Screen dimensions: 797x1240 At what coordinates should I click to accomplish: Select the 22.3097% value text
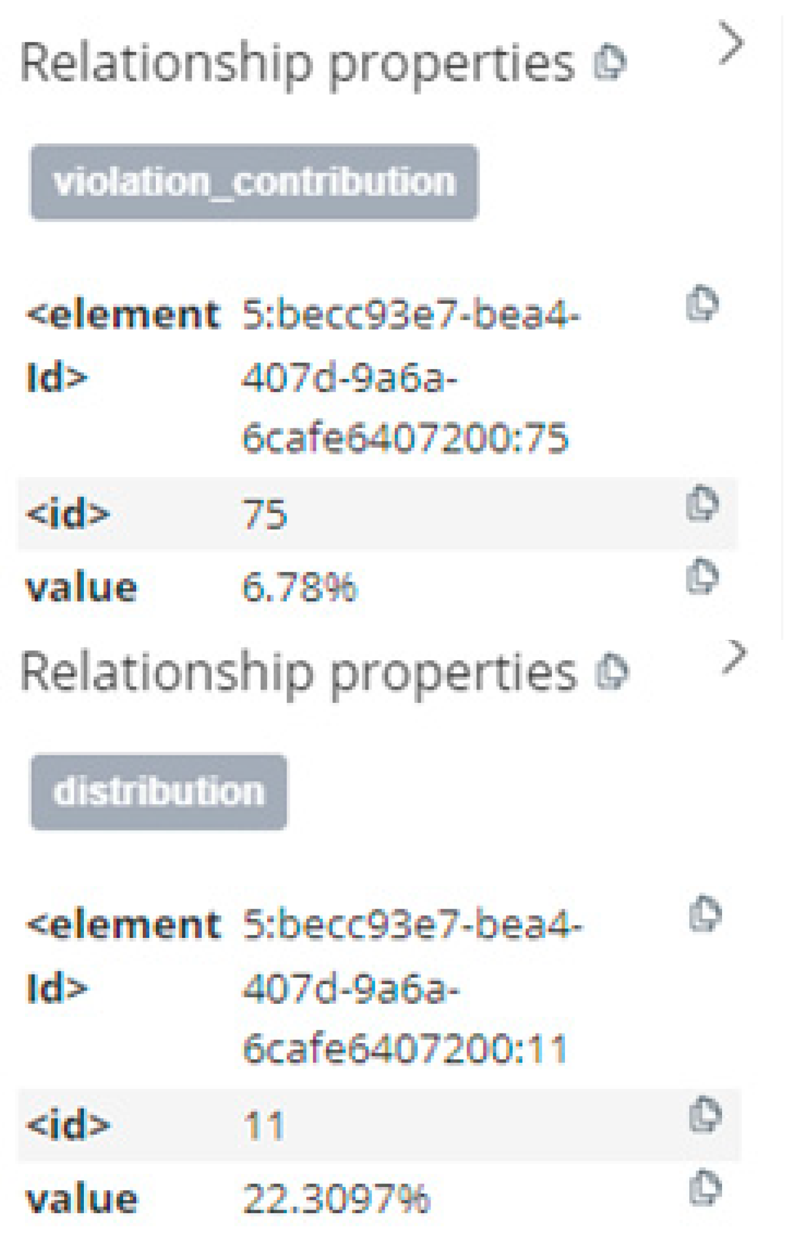336,1198
